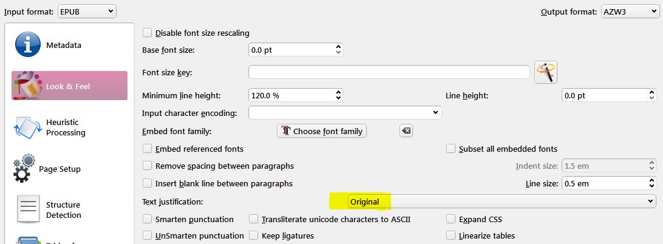Launch the font size key wizard
This screenshot has width=663, height=244.
546,72
